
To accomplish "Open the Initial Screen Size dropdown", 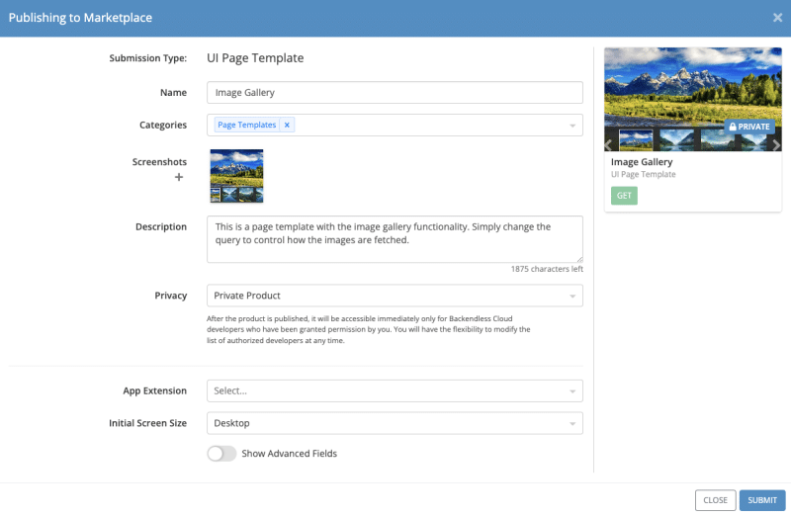I will click(395, 423).
